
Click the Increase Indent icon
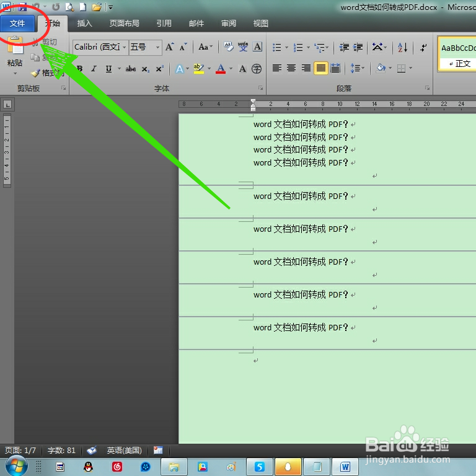pos(358,47)
